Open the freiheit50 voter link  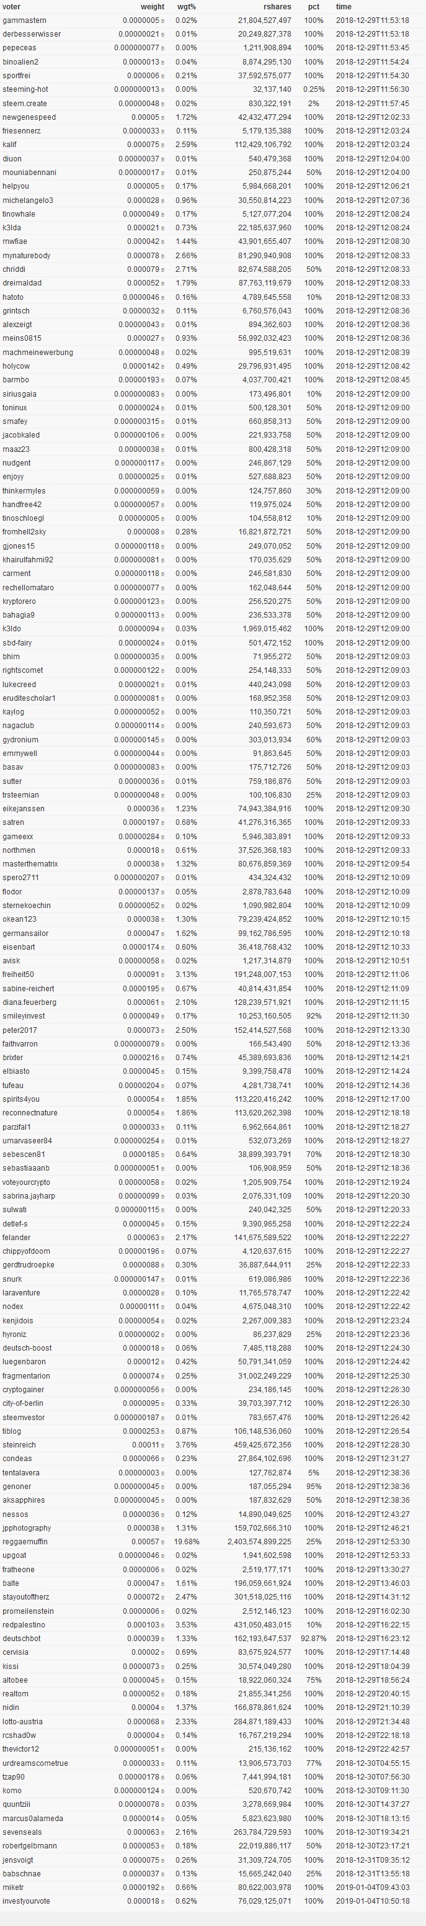18,975
